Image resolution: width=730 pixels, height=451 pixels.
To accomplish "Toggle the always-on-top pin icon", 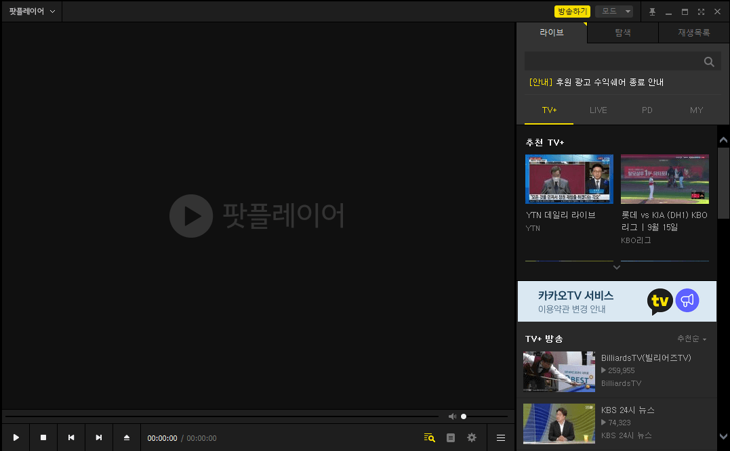I will click(x=652, y=12).
